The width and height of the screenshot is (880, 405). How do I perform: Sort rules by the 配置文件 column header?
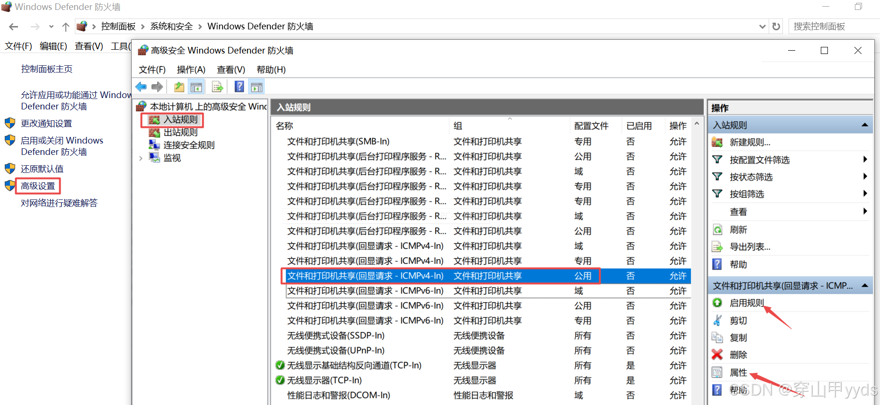591,126
